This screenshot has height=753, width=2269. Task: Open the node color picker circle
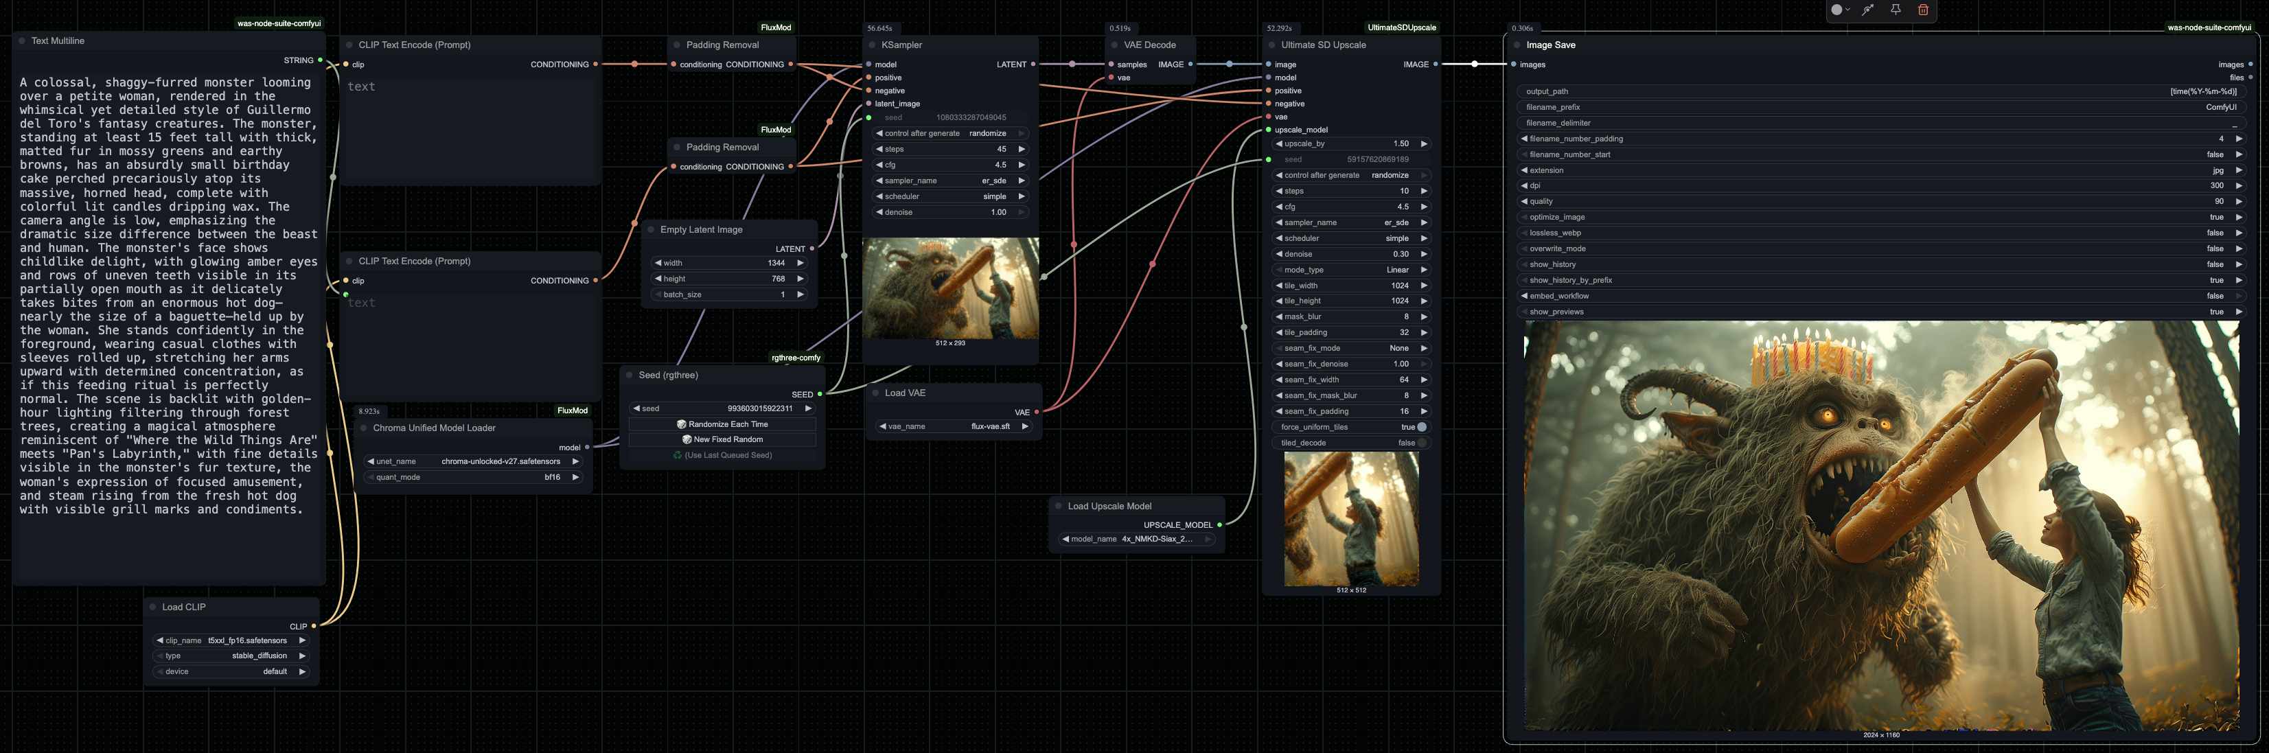(1837, 10)
